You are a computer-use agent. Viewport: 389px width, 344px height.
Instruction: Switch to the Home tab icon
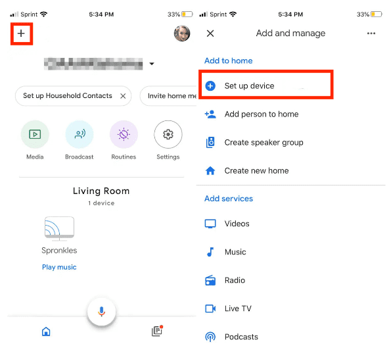(x=46, y=332)
